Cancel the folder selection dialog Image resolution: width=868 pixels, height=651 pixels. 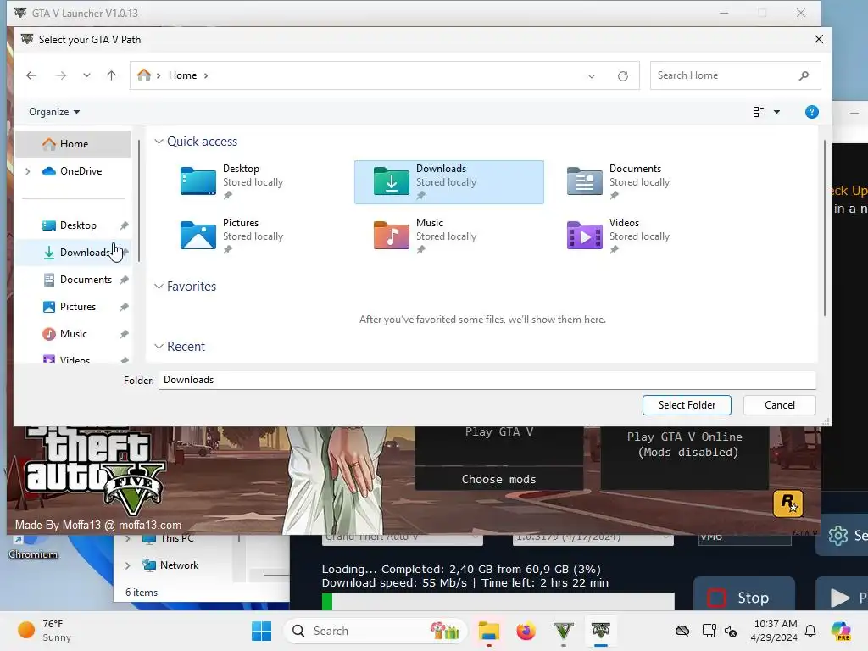[780, 405]
